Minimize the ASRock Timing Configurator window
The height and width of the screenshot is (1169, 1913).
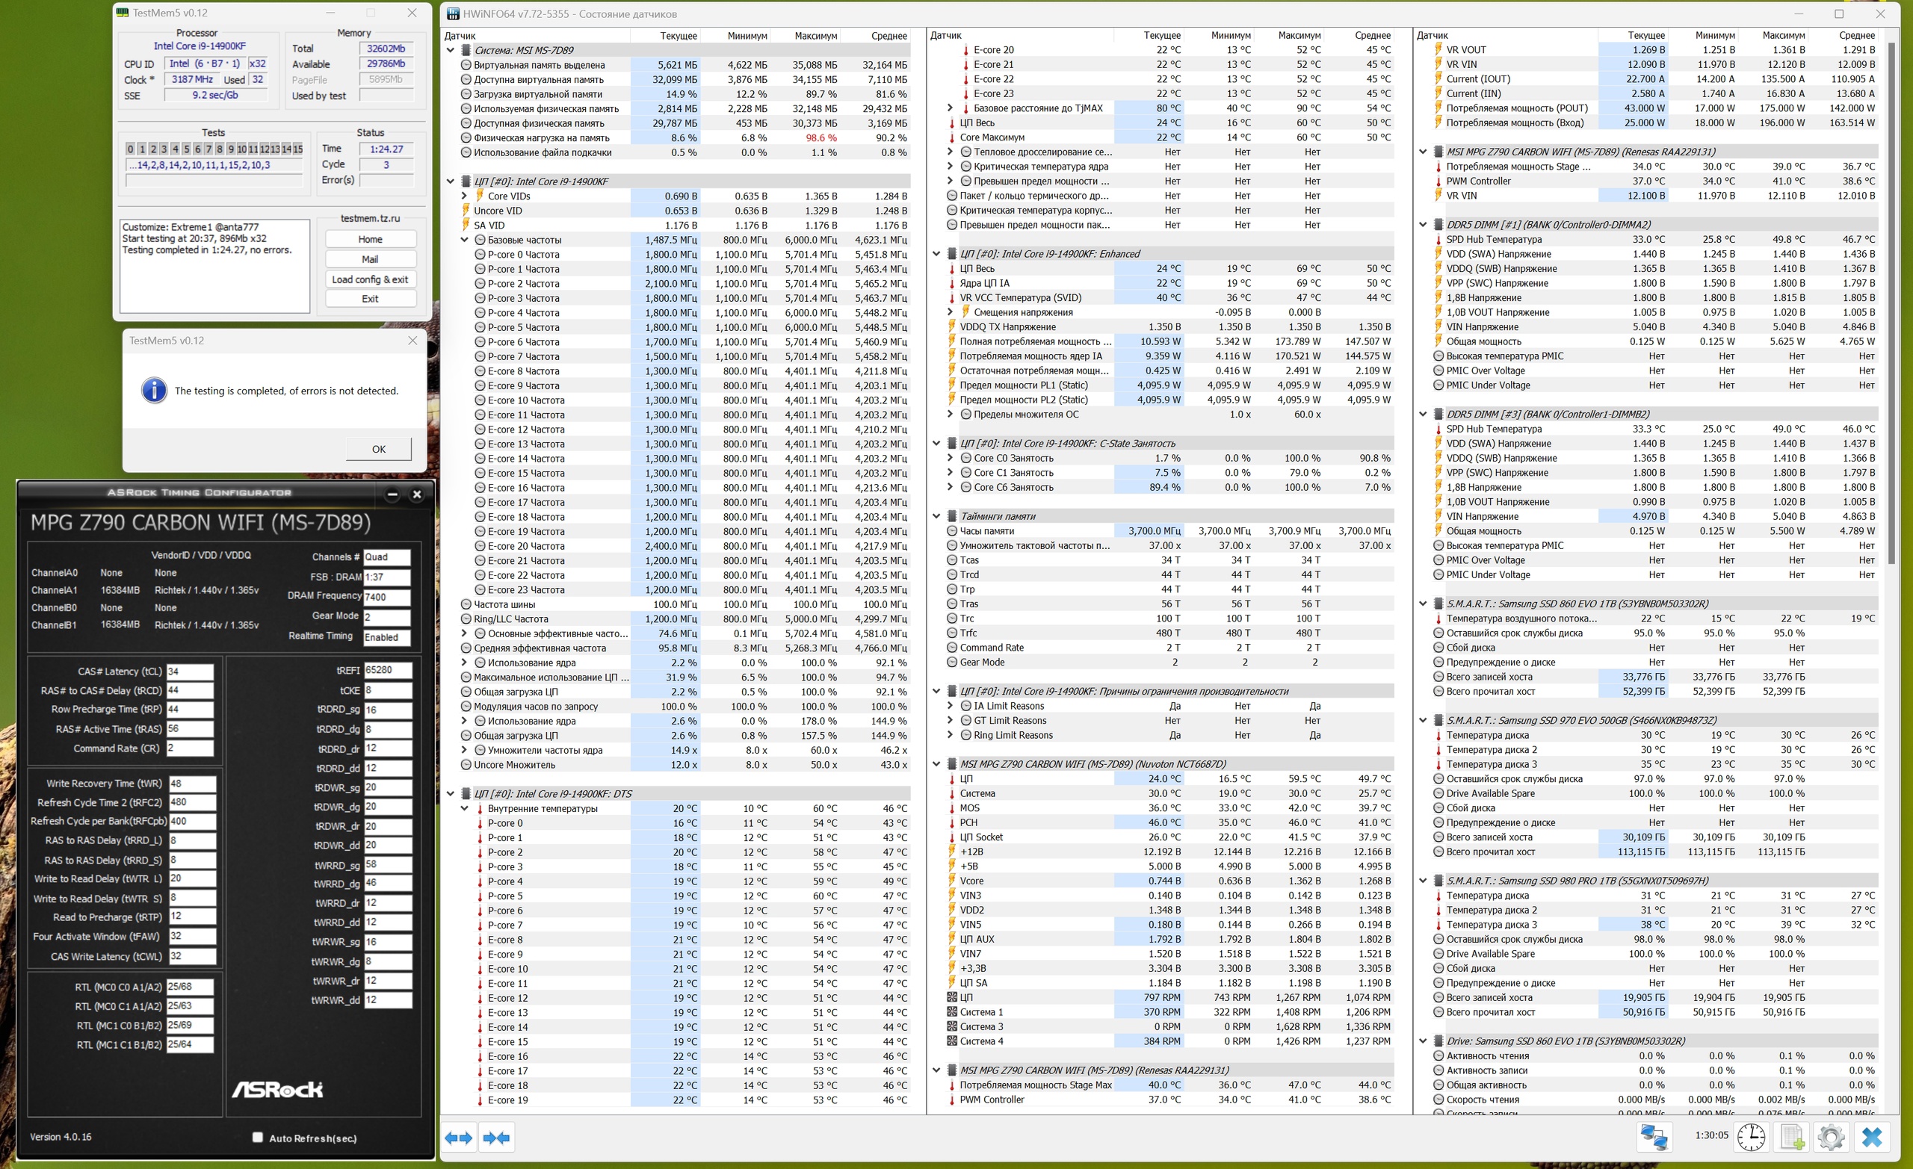coord(392,494)
